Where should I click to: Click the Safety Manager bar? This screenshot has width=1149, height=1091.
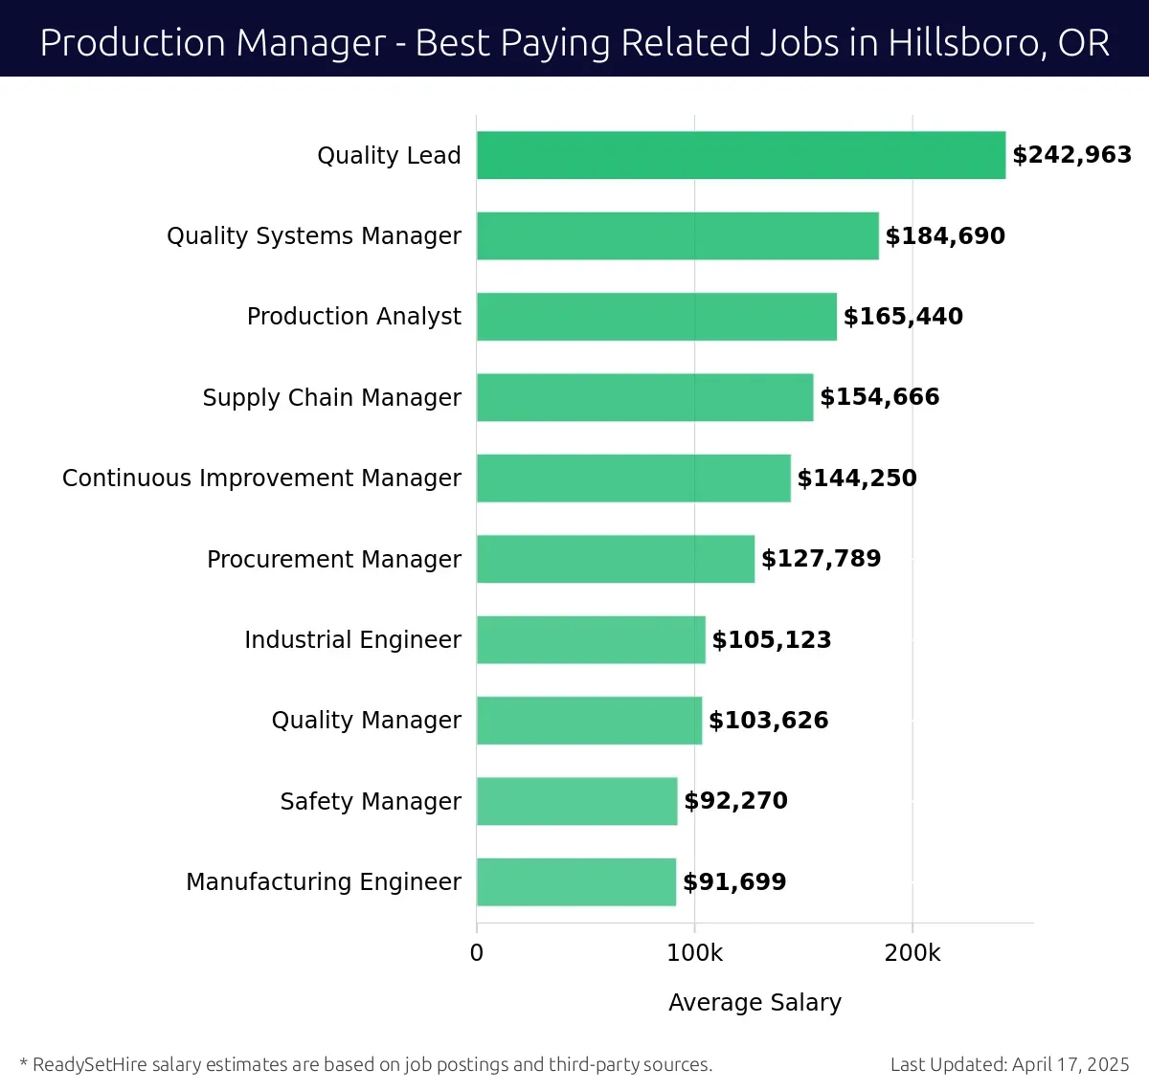[x=577, y=801]
